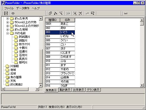
Task: Expand the 釣った年月 tree node
Action: click(x=7, y=18)
